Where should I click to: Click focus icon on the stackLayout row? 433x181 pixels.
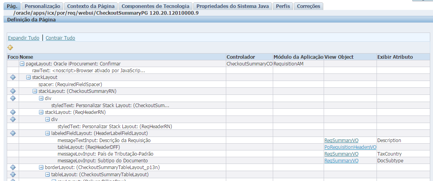point(13,77)
